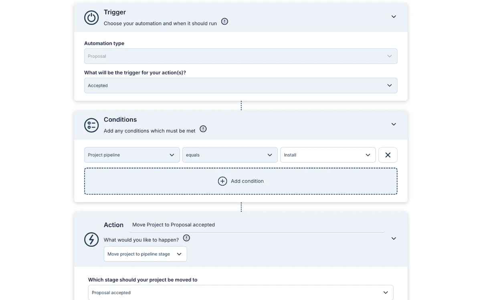Screen dimensions: 481x300
Task: Click 'Choose your automation and when it should run' text
Action: (160, 23)
